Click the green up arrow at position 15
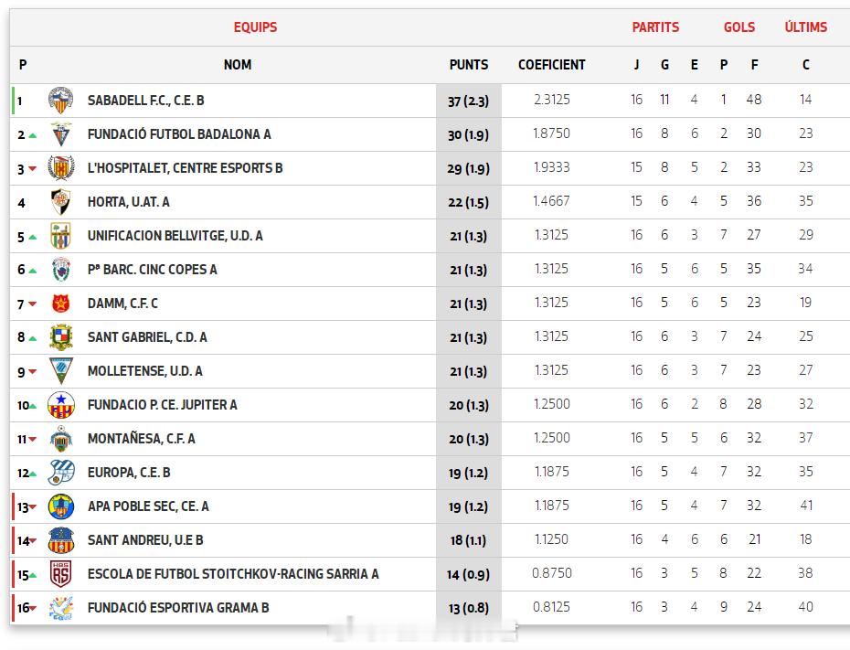 [x=33, y=575]
